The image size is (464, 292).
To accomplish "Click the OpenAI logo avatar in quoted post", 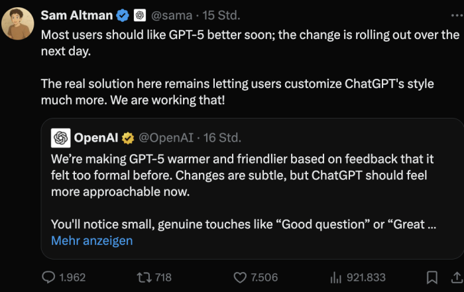I will point(61,138).
